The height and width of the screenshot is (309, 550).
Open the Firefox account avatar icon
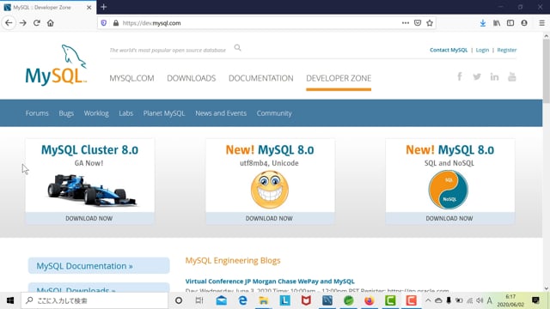(524, 23)
